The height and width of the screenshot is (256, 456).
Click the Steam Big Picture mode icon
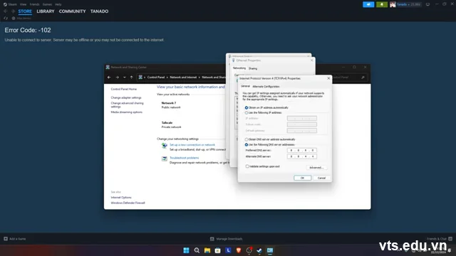pyautogui.click(x=427, y=4)
